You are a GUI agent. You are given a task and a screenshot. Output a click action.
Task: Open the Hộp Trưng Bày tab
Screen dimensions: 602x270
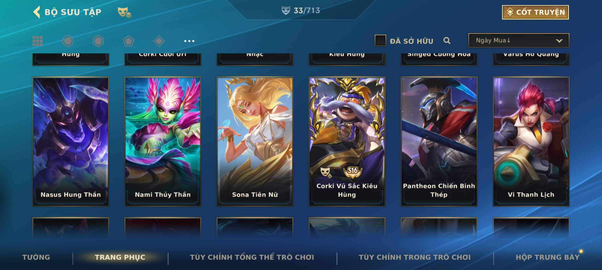pyautogui.click(x=548, y=257)
